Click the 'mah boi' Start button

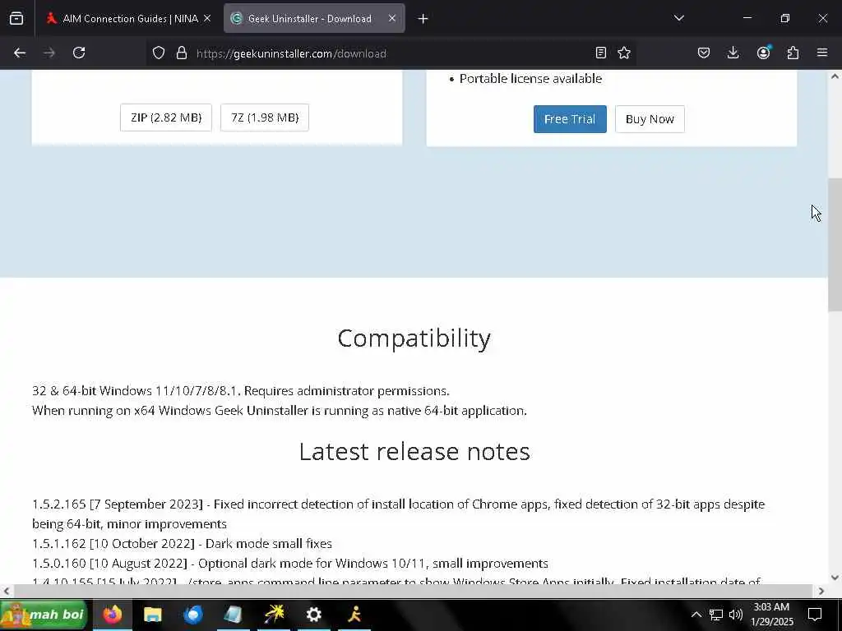point(44,615)
